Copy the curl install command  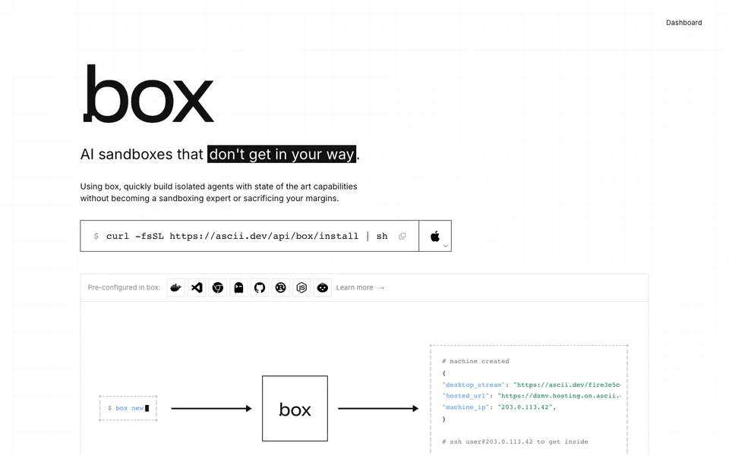pos(402,236)
